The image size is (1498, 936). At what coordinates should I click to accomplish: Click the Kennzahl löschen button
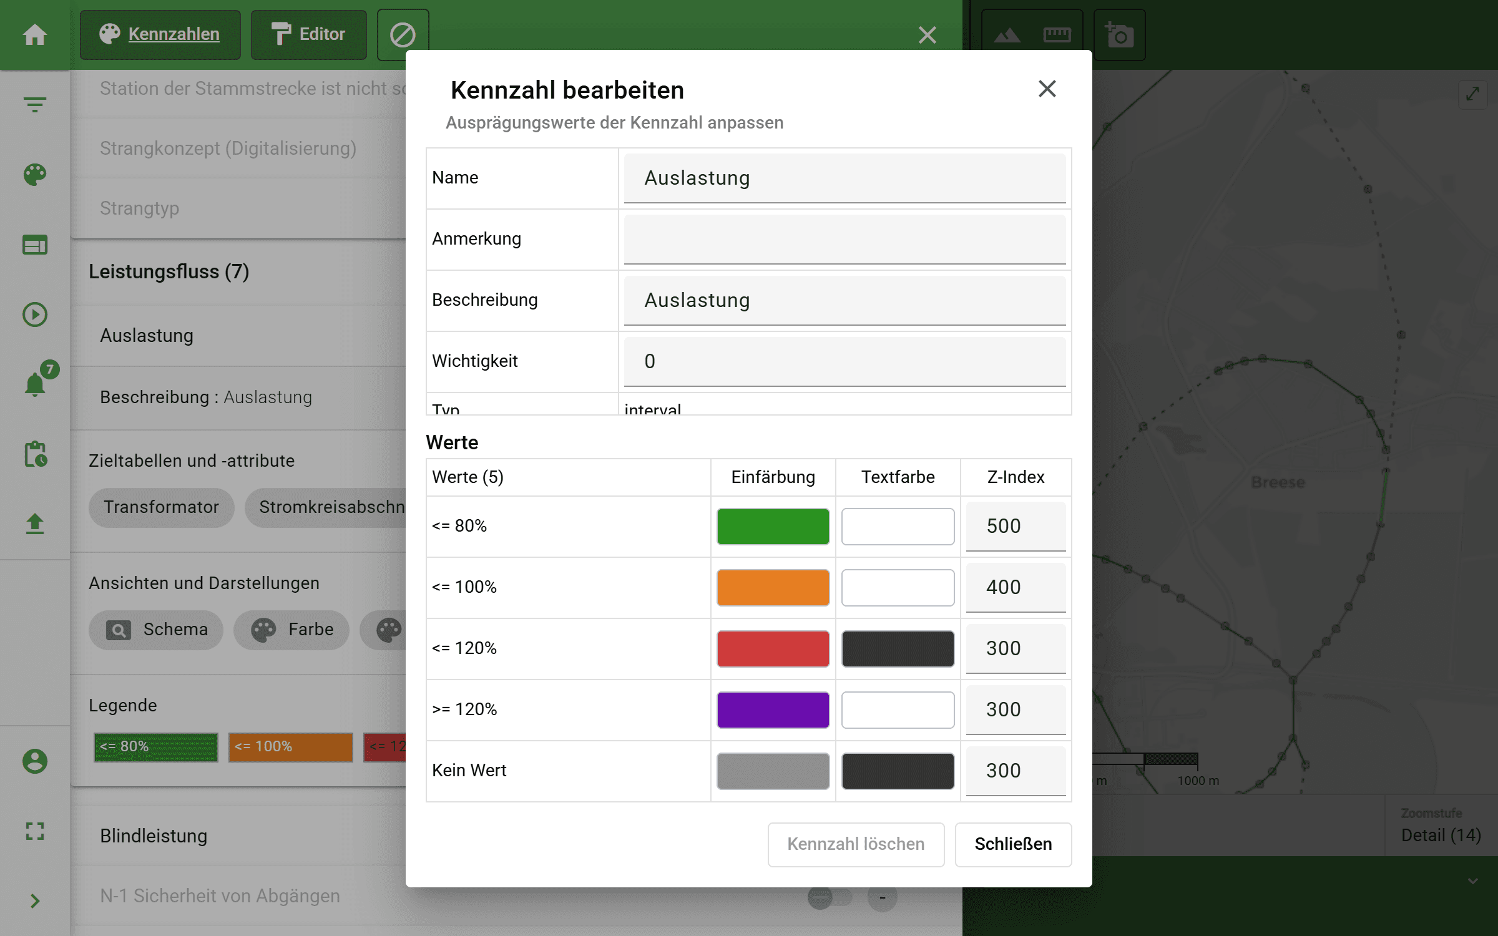coord(856,844)
